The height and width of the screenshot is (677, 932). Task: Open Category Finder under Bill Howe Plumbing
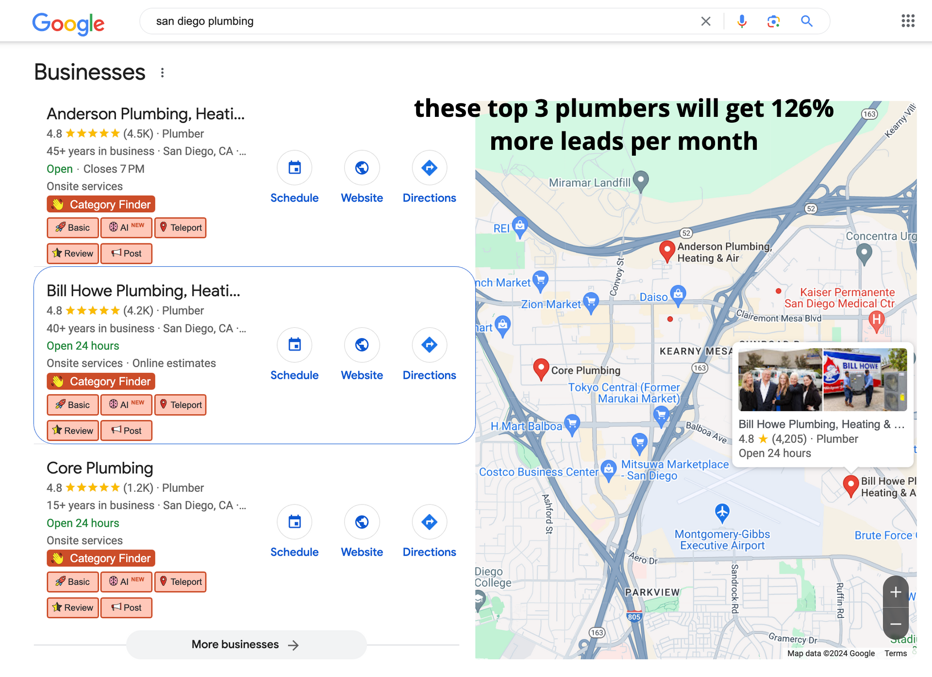tap(101, 381)
